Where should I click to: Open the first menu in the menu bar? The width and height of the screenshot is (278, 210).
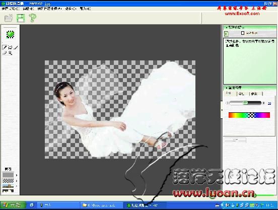pos(11,9)
